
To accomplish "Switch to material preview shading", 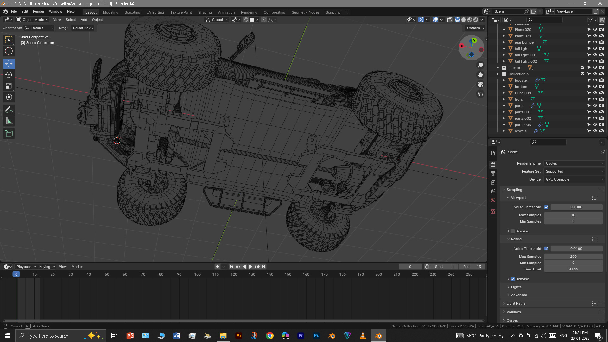I will pyautogui.click(x=470, y=20).
